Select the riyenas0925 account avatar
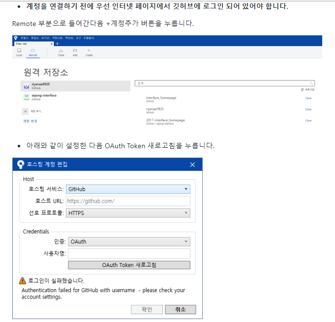The image size is (335, 322). (x=26, y=86)
